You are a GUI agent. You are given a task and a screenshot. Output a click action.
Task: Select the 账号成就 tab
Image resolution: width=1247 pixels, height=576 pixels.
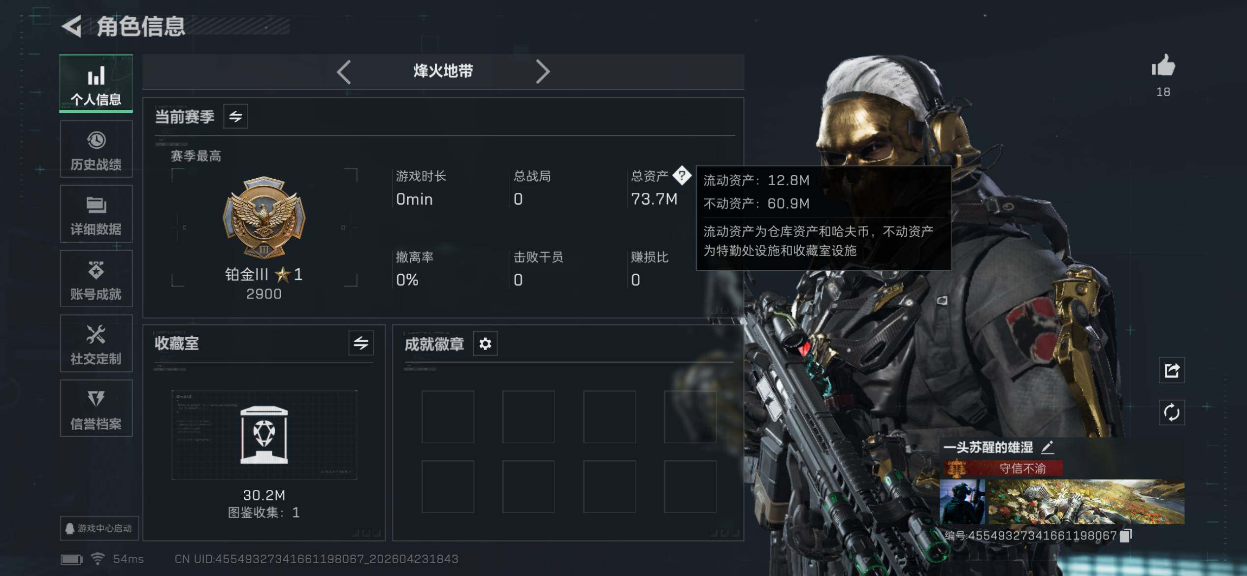[x=96, y=279]
